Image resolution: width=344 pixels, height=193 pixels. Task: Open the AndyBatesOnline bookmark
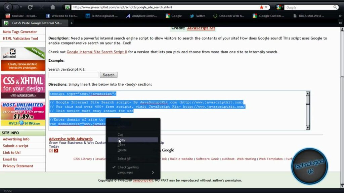pos(141,16)
